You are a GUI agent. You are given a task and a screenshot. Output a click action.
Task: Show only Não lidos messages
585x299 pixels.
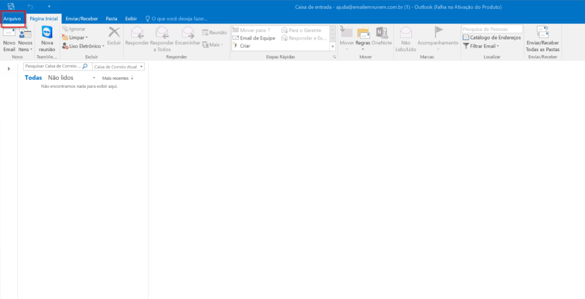[x=61, y=78]
